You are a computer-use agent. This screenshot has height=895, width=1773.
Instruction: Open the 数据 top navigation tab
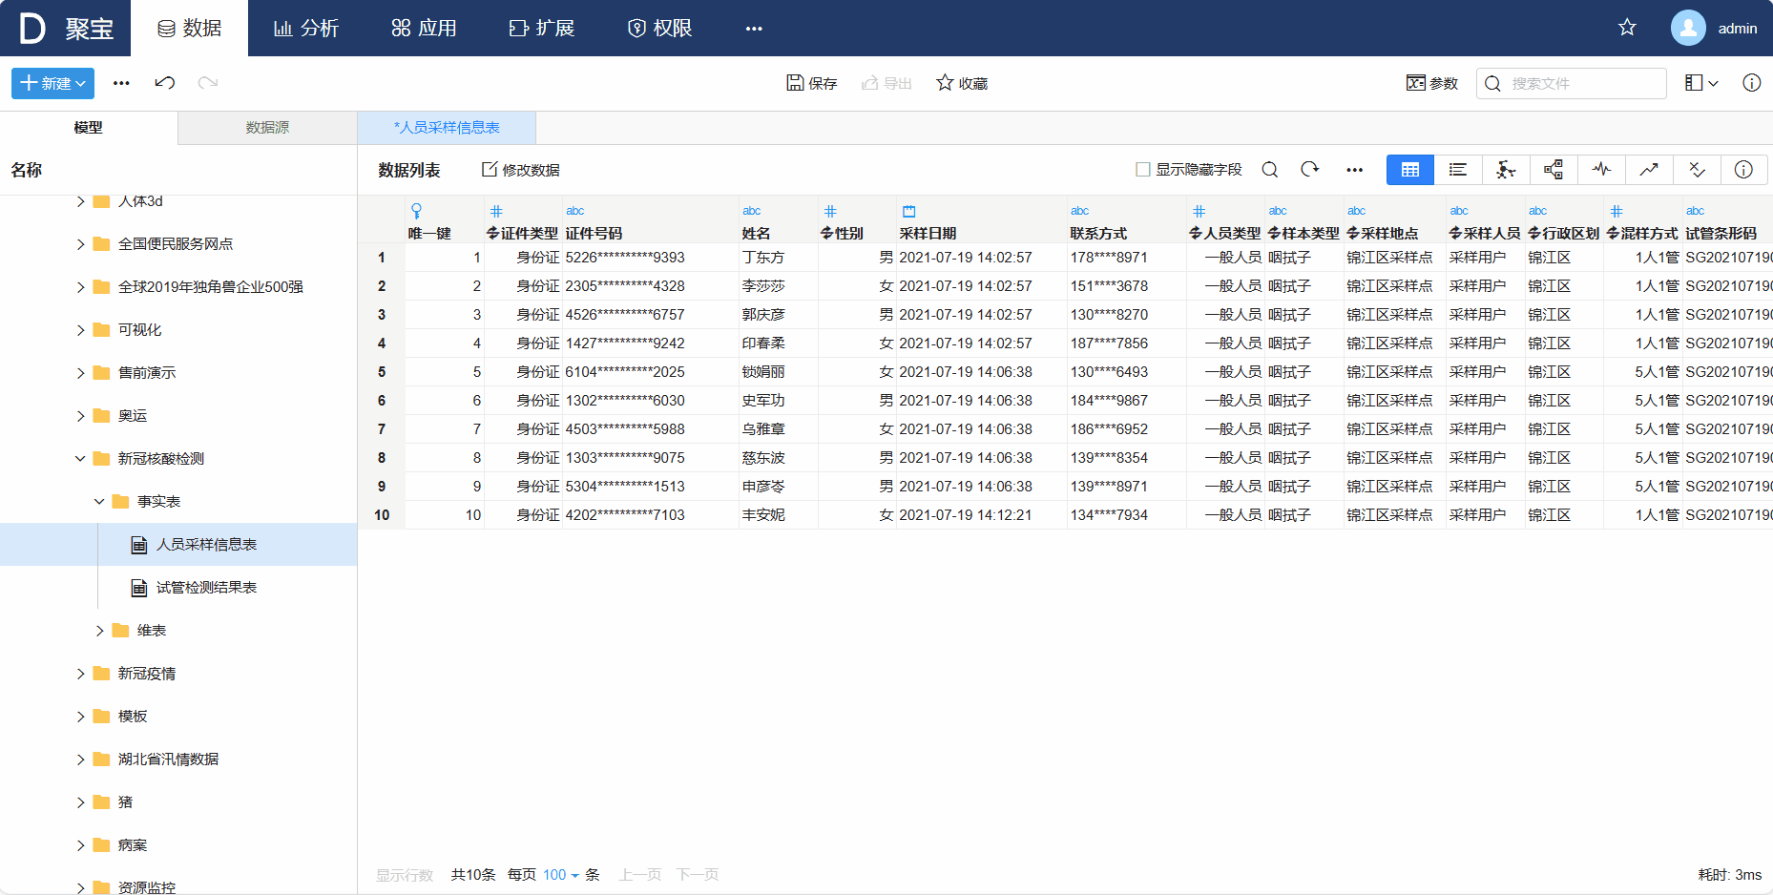pos(189,29)
